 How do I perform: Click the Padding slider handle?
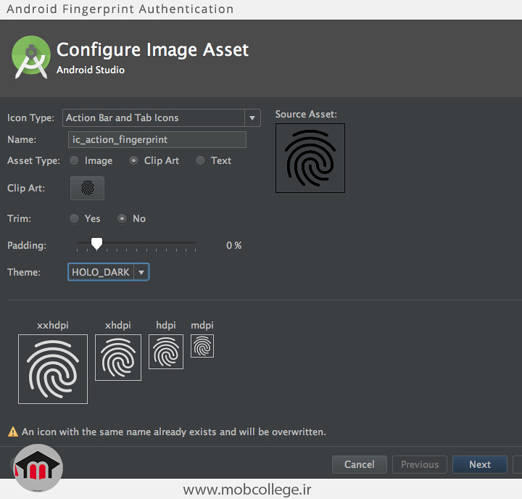(x=96, y=244)
